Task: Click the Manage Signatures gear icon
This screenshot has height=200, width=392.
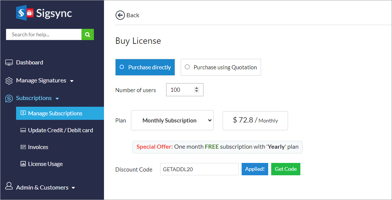Action: coord(9,81)
